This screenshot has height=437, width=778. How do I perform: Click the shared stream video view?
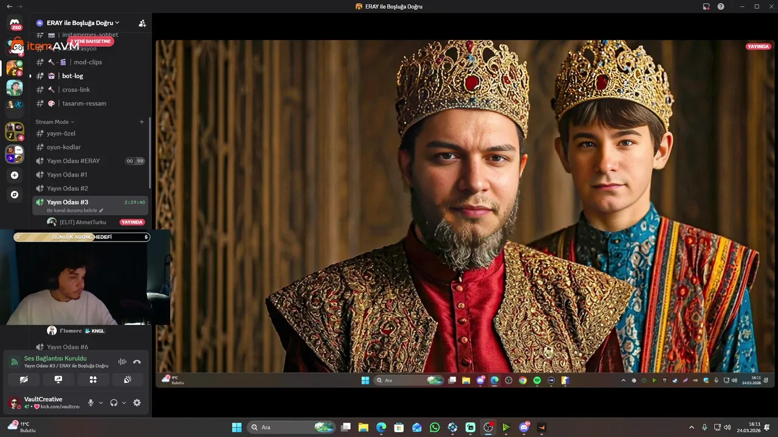point(465,213)
